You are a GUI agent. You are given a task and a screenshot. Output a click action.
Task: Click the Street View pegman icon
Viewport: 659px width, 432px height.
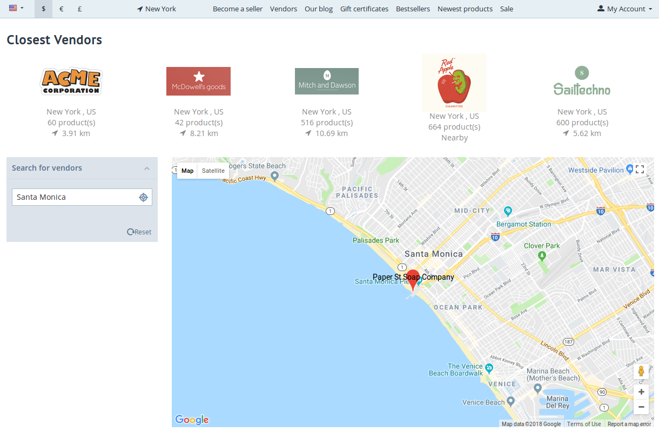pyautogui.click(x=641, y=372)
